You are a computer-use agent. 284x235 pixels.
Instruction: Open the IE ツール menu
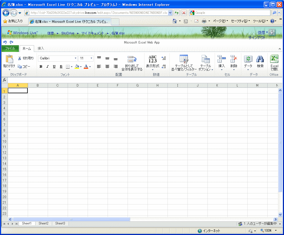point(260,21)
